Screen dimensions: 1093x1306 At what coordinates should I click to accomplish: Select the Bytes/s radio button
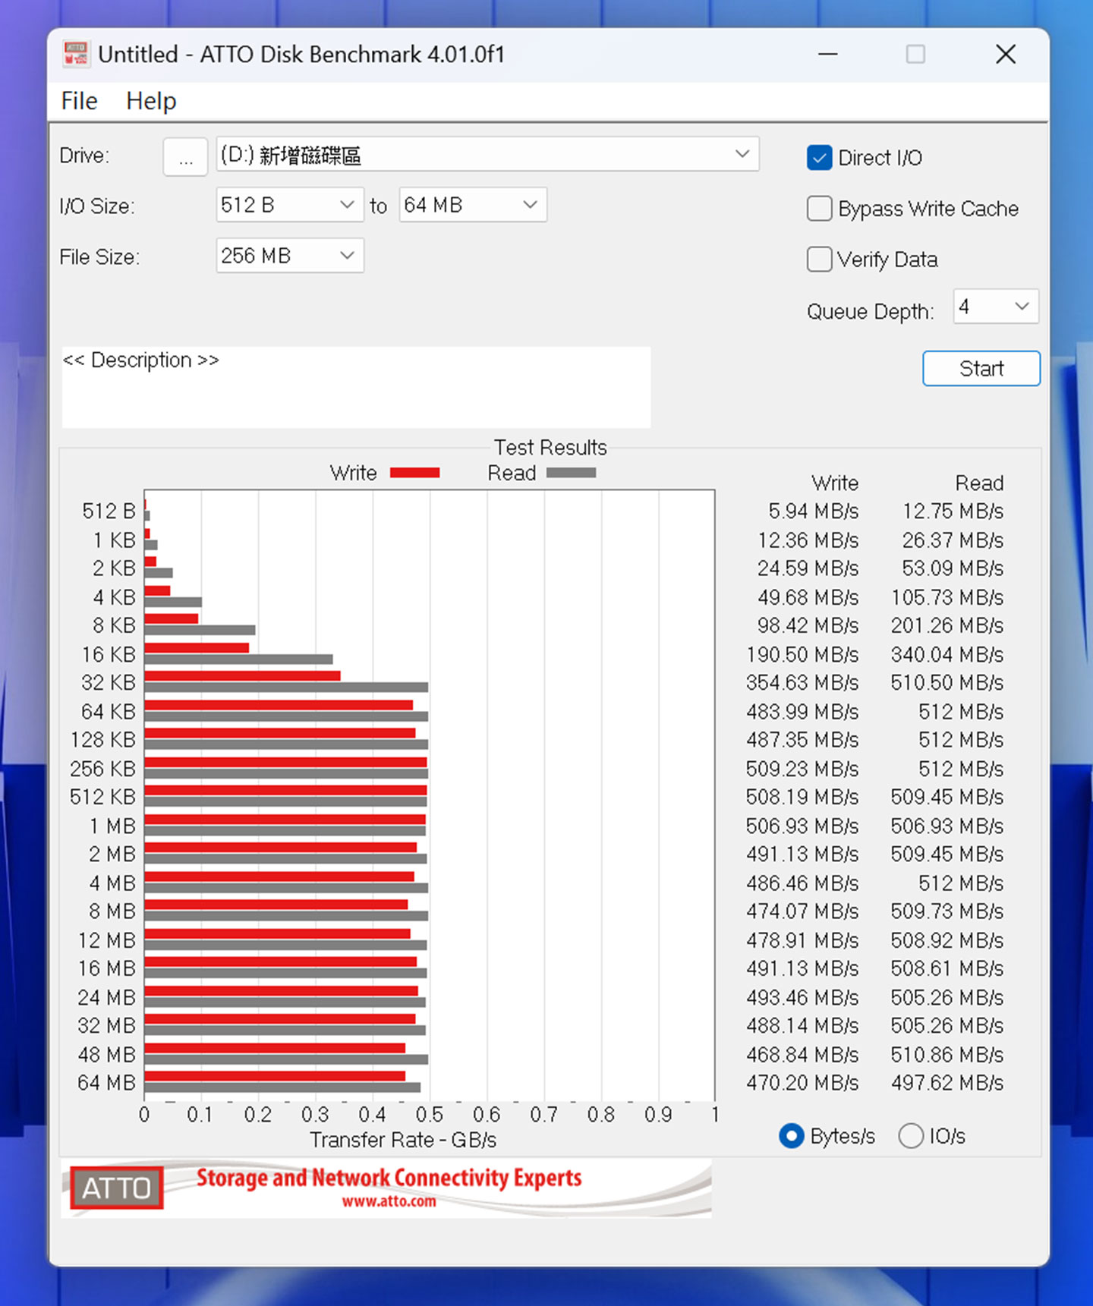pos(792,1136)
